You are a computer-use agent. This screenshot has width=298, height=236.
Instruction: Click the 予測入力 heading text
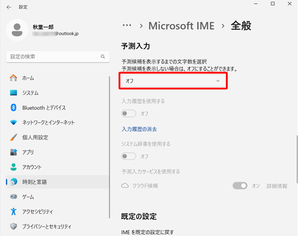click(136, 46)
